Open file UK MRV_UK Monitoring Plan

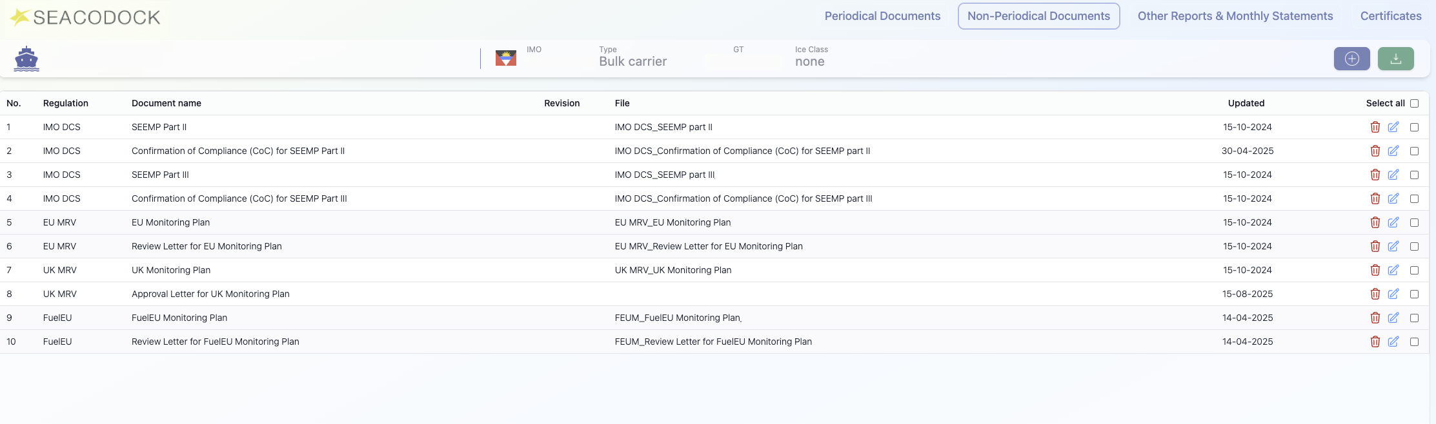point(672,270)
